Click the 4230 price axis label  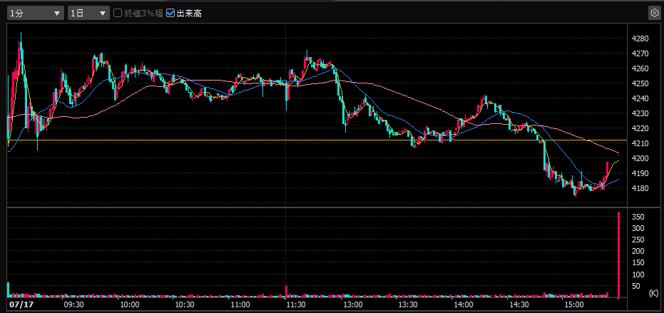click(640, 113)
